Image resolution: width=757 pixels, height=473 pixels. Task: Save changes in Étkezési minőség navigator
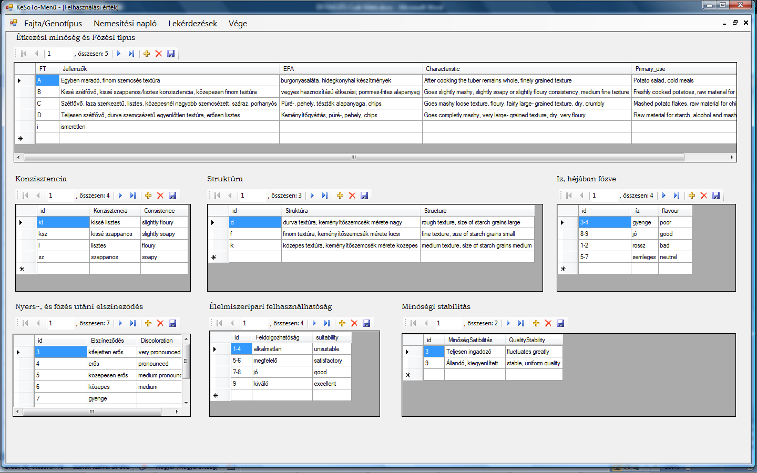tap(171, 54)
